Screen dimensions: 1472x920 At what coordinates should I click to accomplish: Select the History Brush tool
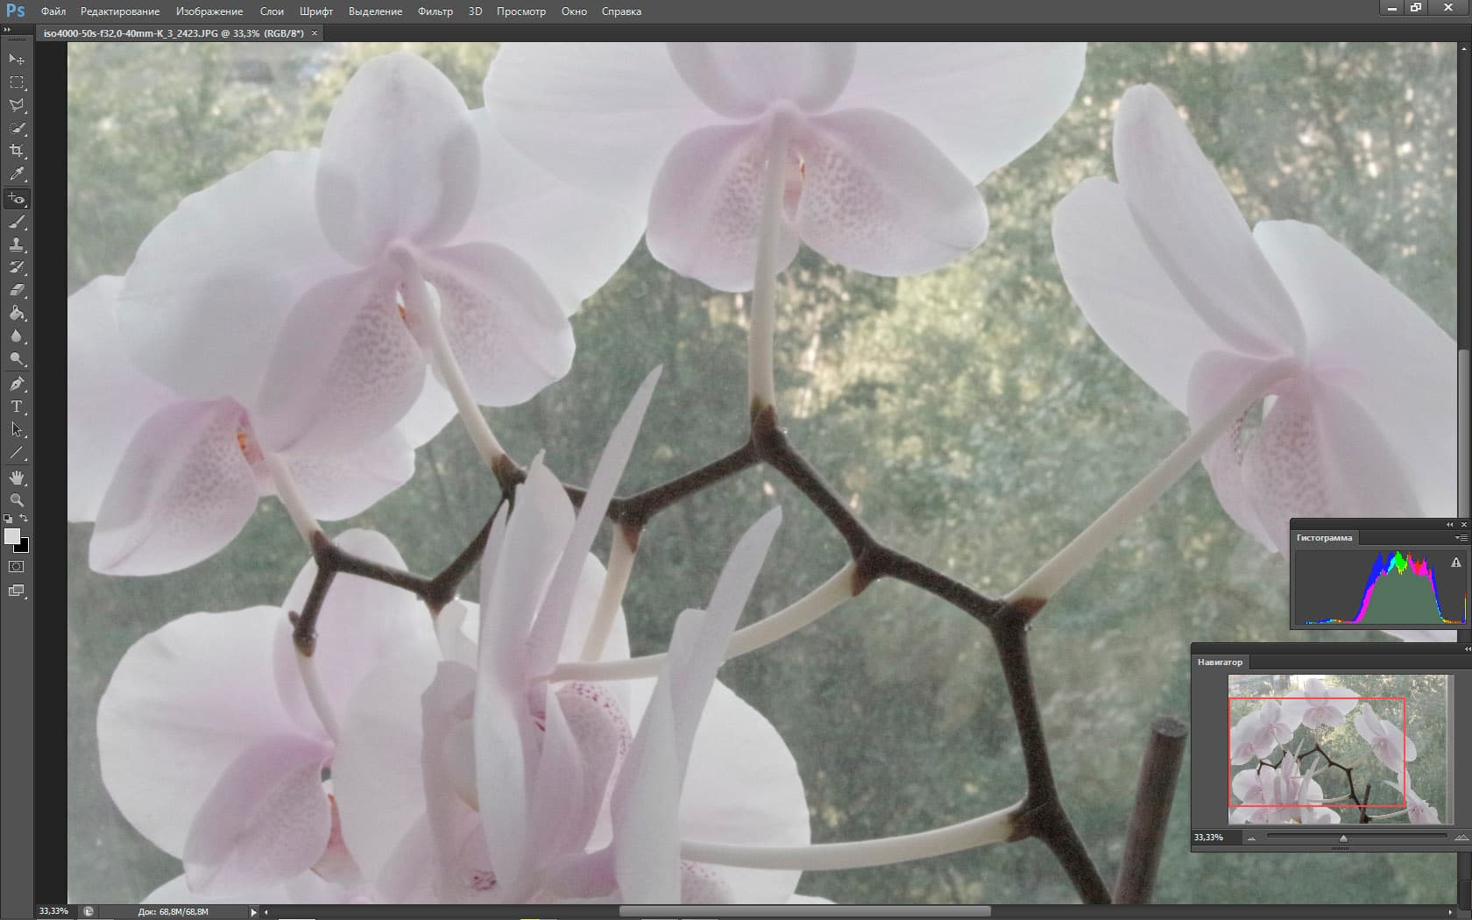(17, 267)
